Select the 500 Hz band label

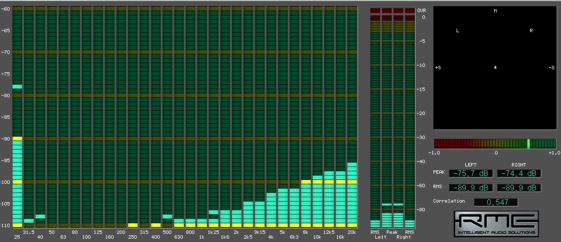167,232
